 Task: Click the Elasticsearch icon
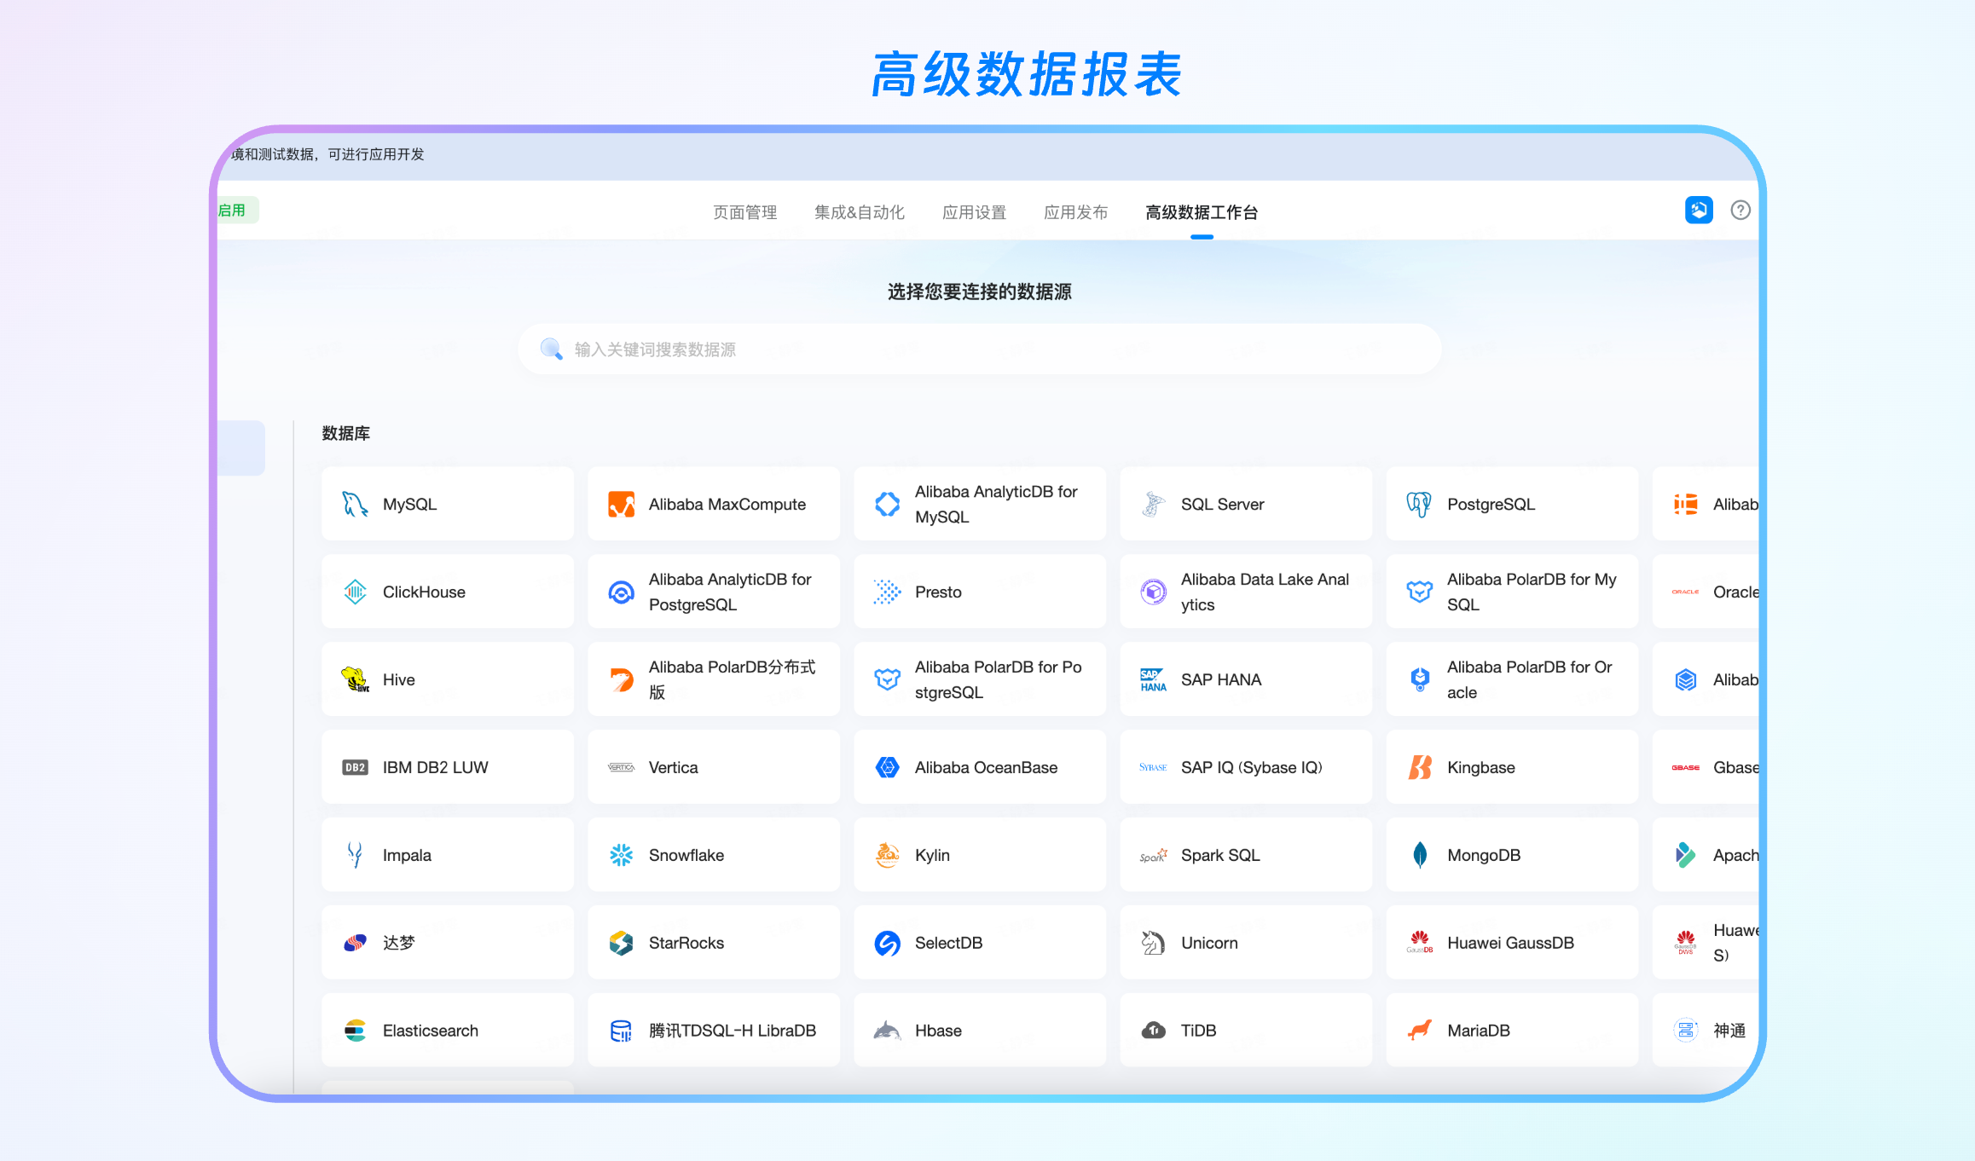coord(355,1031)
